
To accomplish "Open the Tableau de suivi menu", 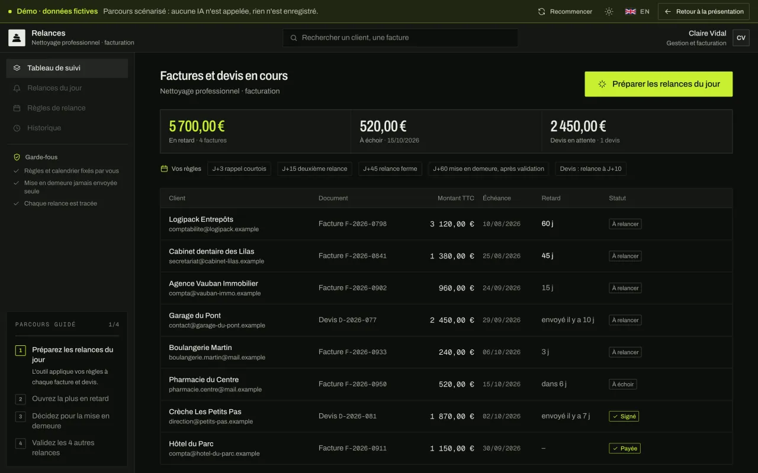I will tap(67, 68).
